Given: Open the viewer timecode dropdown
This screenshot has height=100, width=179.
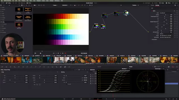Looking at the screenshot, I should click(x=65, y=5).
